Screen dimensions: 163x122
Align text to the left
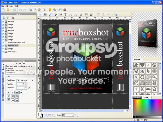[9, 96]
